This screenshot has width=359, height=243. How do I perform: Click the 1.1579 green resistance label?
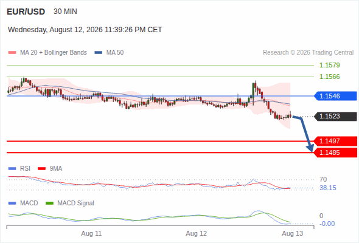329,65
